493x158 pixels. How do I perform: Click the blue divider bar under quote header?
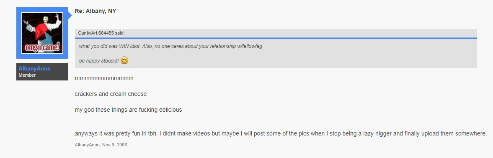tap(276, 38)
